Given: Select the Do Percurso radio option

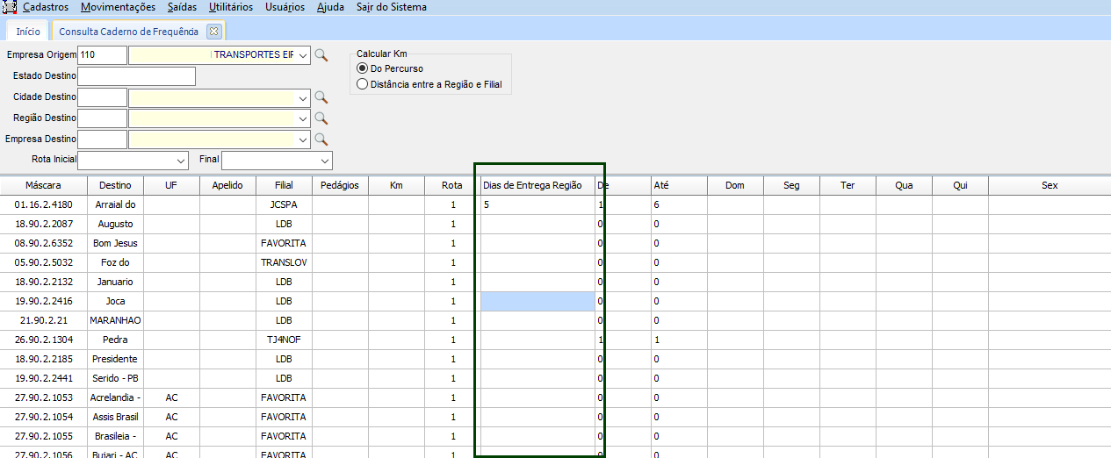Looking at the screenshot, I should [x=362, y=68].
